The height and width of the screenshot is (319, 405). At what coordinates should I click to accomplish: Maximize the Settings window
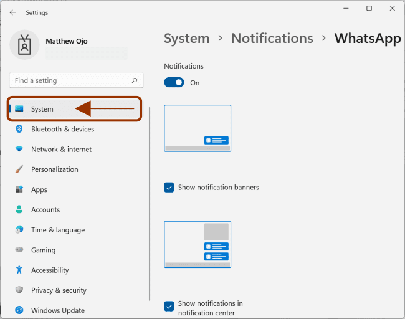click(369, 8)
